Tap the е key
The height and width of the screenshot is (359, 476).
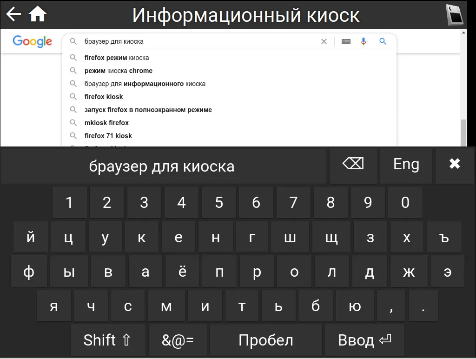click(x=178, y=237)
